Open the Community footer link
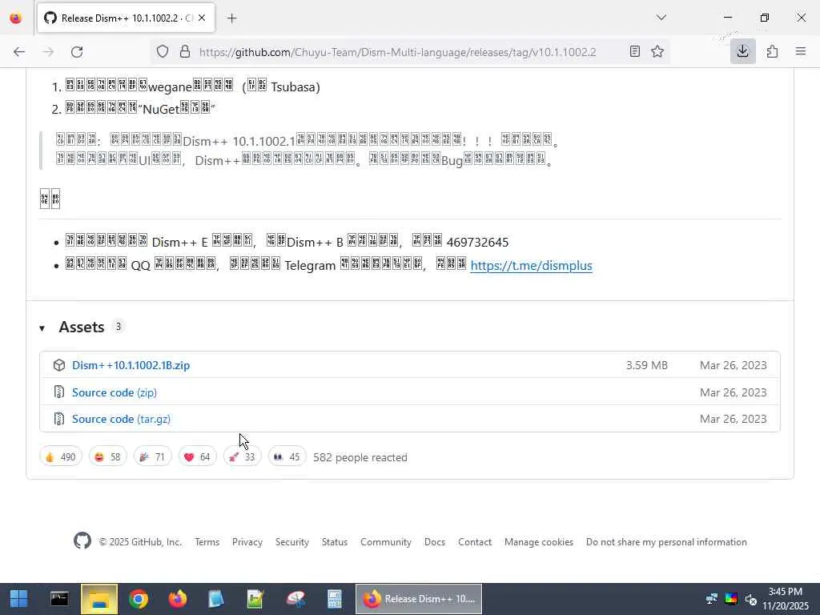Viewport: 820px width, 615px height. [386, 542]
